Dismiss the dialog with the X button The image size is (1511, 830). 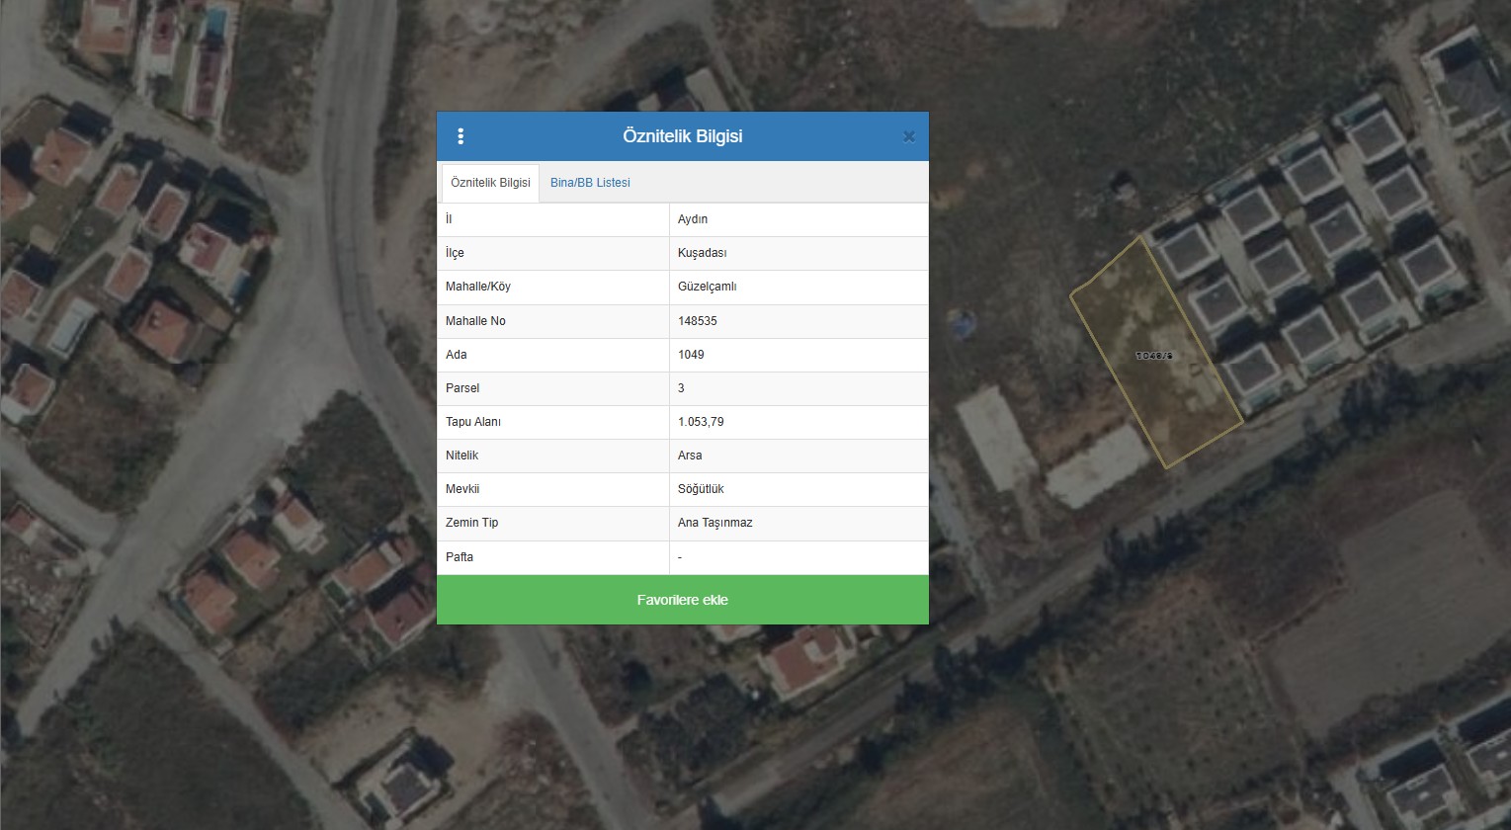(908, 136)
